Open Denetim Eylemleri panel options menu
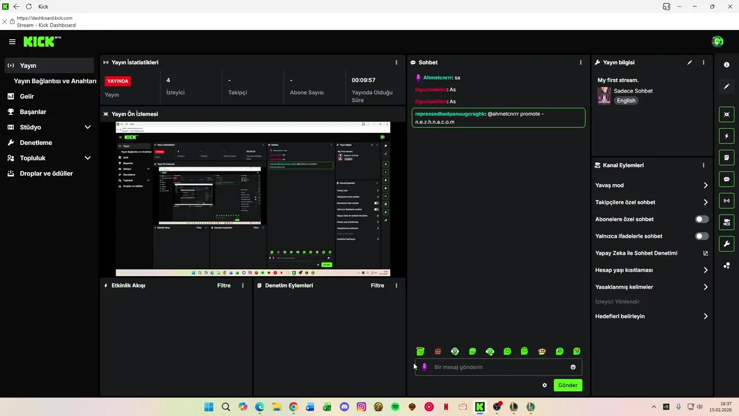 [x=396, y=285]
